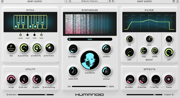This screenshot has height=98, width=180.
Task: Load the next preset with right arrow
Action: (x=113, y=1)
